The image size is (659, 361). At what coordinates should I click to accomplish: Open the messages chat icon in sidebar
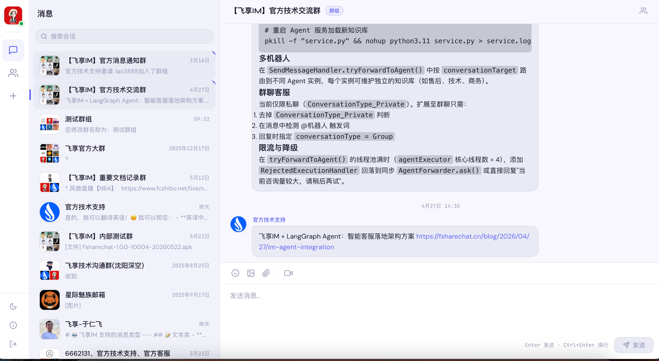tap(13, 50)
